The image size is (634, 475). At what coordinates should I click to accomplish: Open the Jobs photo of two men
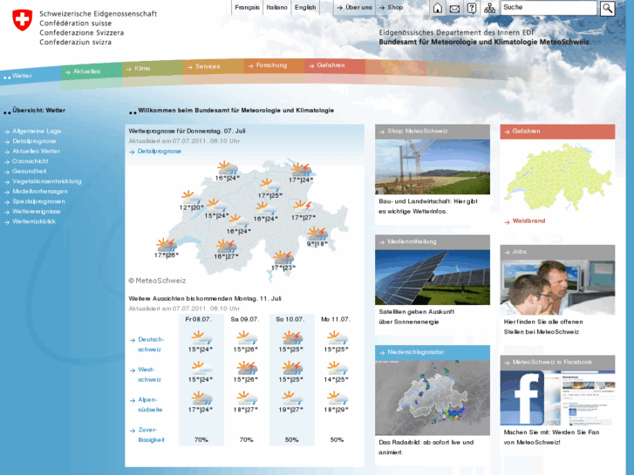point(557,287)
